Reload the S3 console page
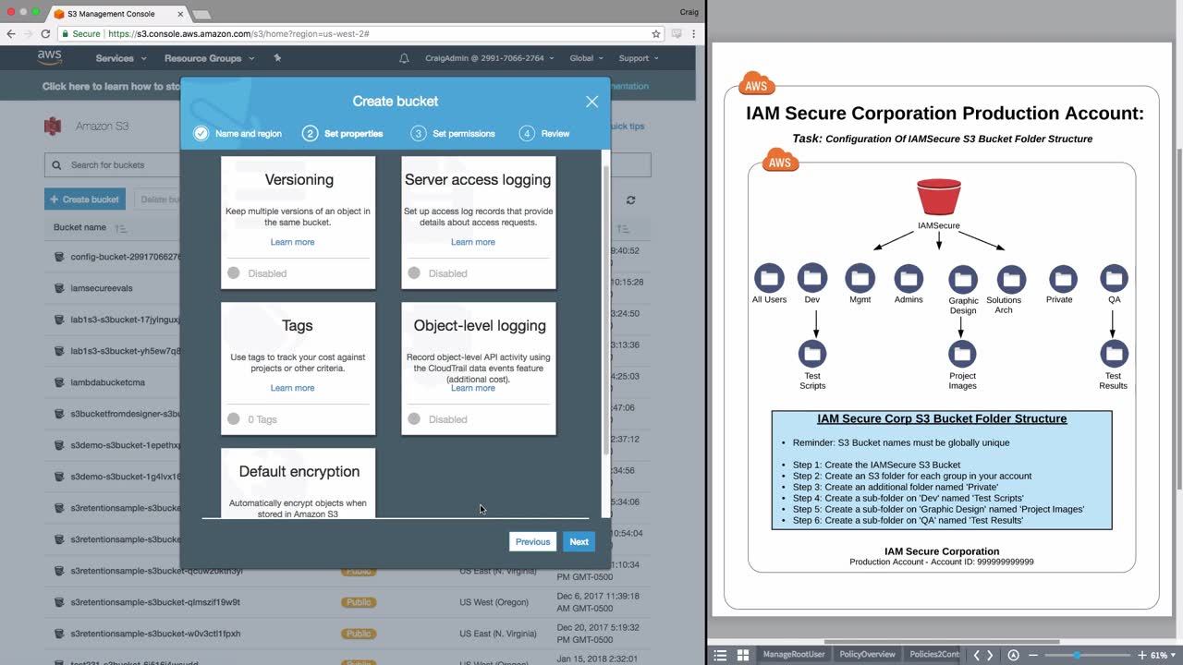Viewport: 1183px width, 665px height. 45,33
